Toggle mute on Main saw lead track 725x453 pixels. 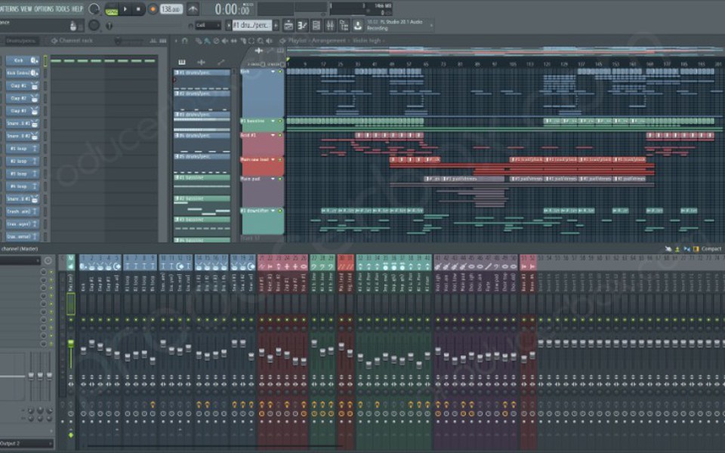tap(280, 159)
